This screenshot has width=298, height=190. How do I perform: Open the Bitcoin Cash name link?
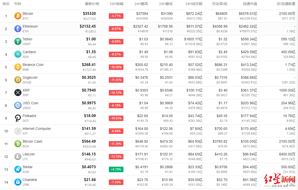coord(32,141)
